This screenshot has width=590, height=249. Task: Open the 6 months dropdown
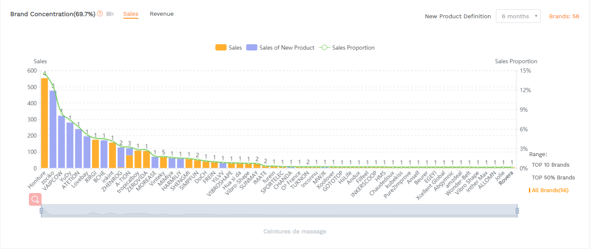[518, 16]
